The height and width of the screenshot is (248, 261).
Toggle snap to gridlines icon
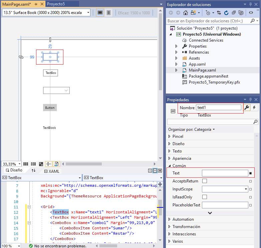click(x=33, y=164)
